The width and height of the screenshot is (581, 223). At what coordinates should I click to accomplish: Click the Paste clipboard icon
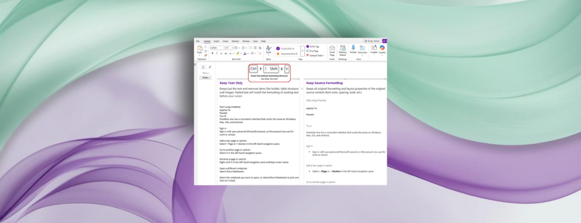(199, 48)
